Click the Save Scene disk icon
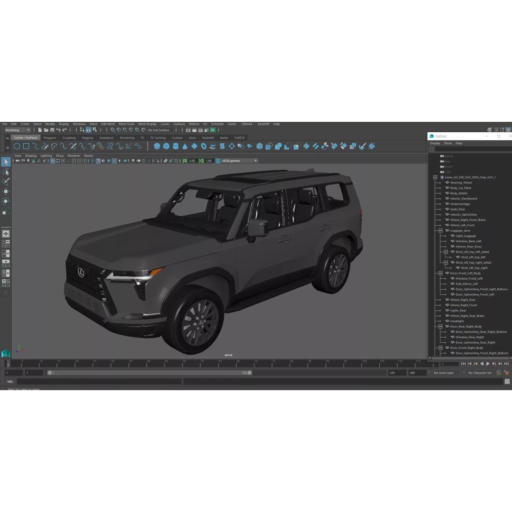512x512 pixels. coord(52,130)
